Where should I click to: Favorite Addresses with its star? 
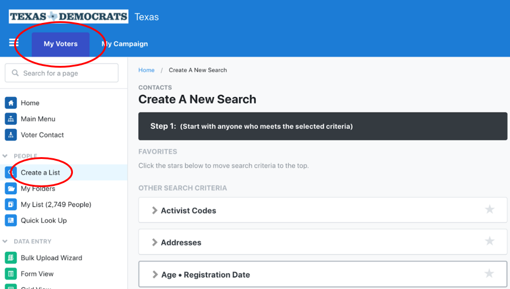(489, 241)
